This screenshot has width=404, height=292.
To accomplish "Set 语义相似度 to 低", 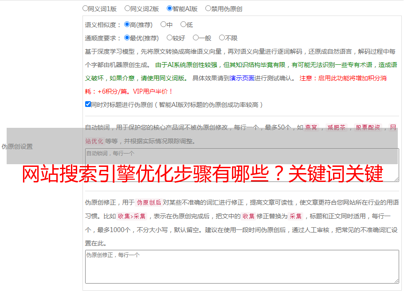I will click(183, 24).
